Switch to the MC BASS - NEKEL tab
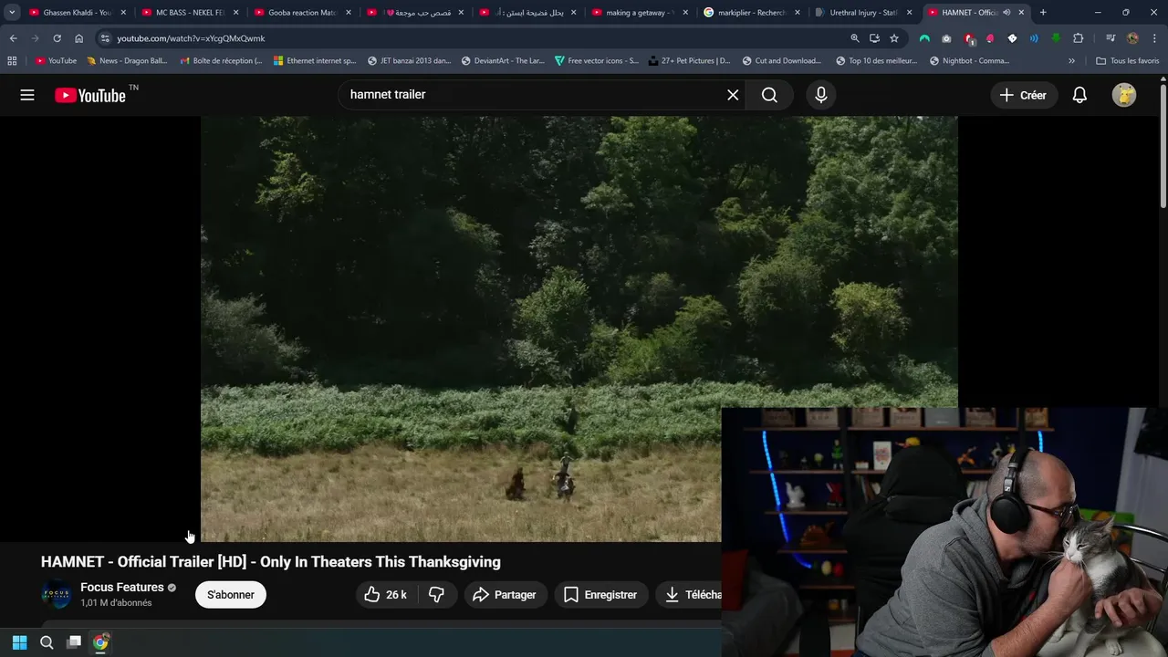The height and width of the screenshot is (657, 1168). click(x=190, y=13)
